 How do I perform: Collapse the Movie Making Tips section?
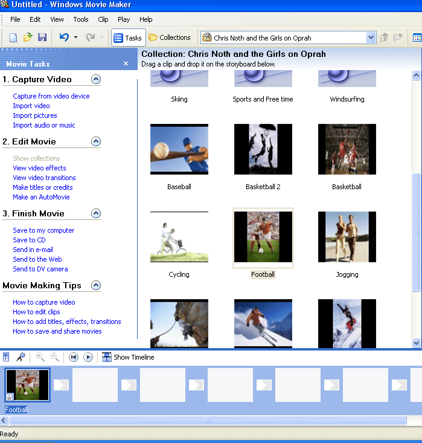coord(96,285)
